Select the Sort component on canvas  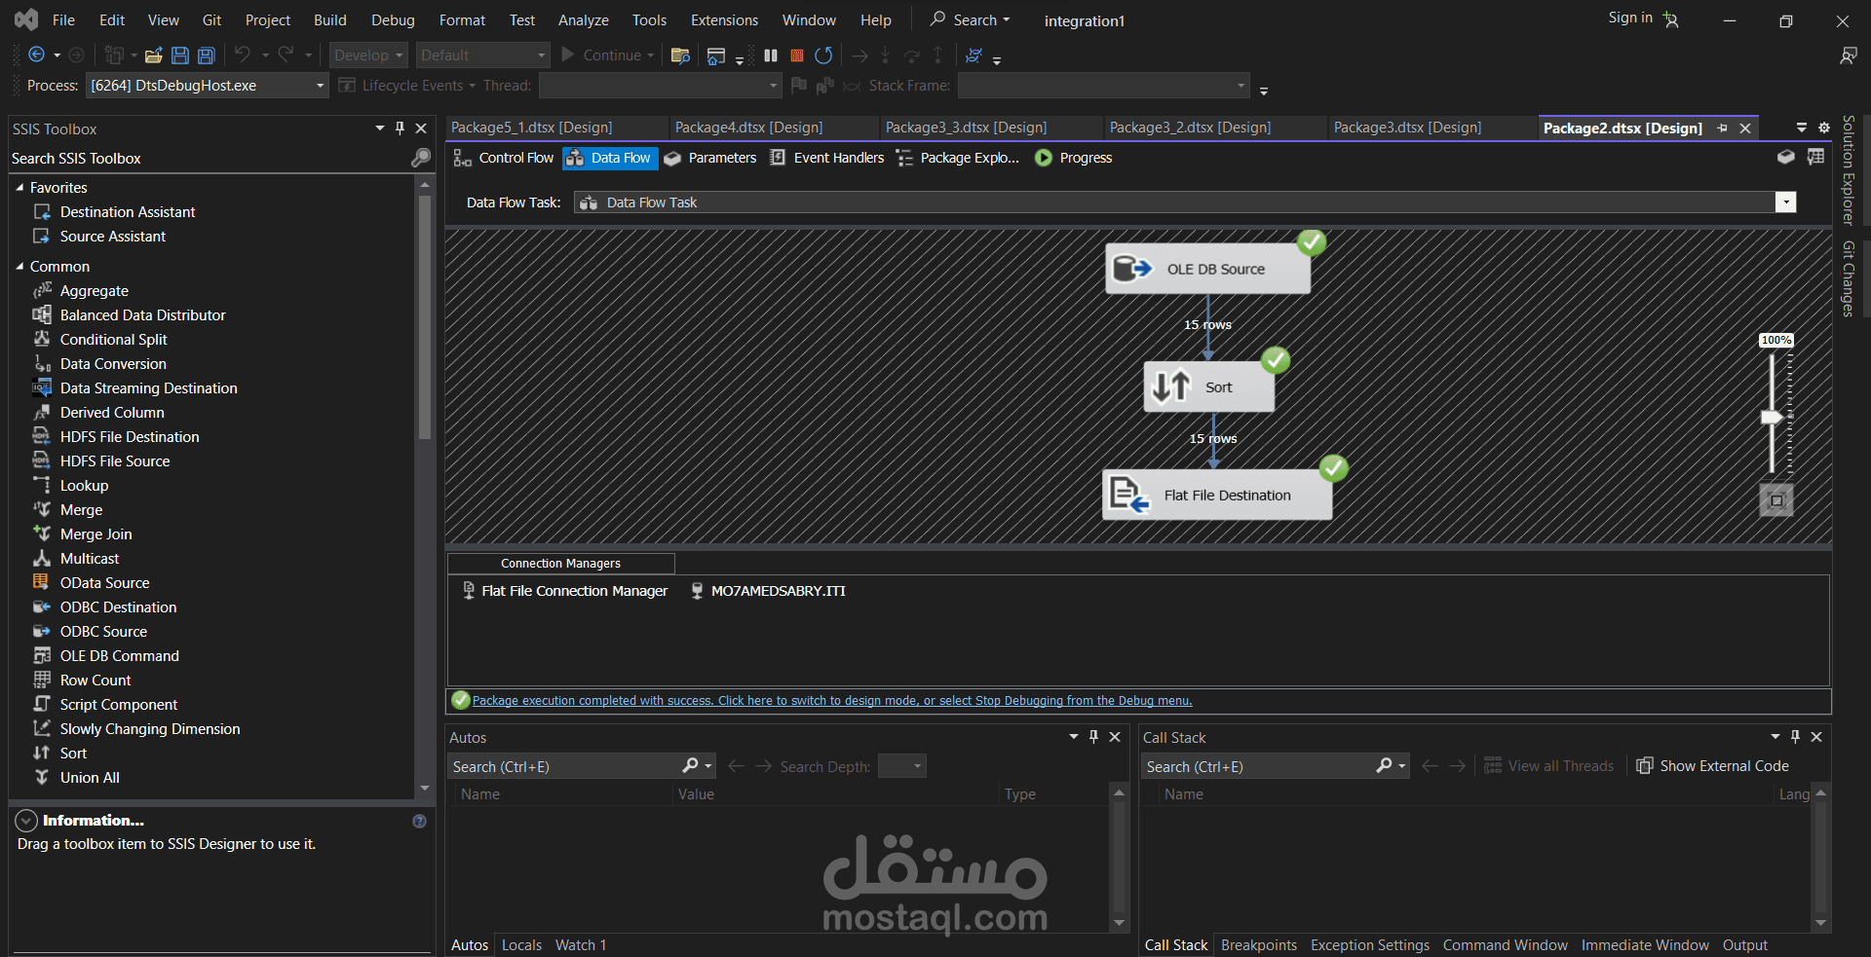[x=1208, y=386]
